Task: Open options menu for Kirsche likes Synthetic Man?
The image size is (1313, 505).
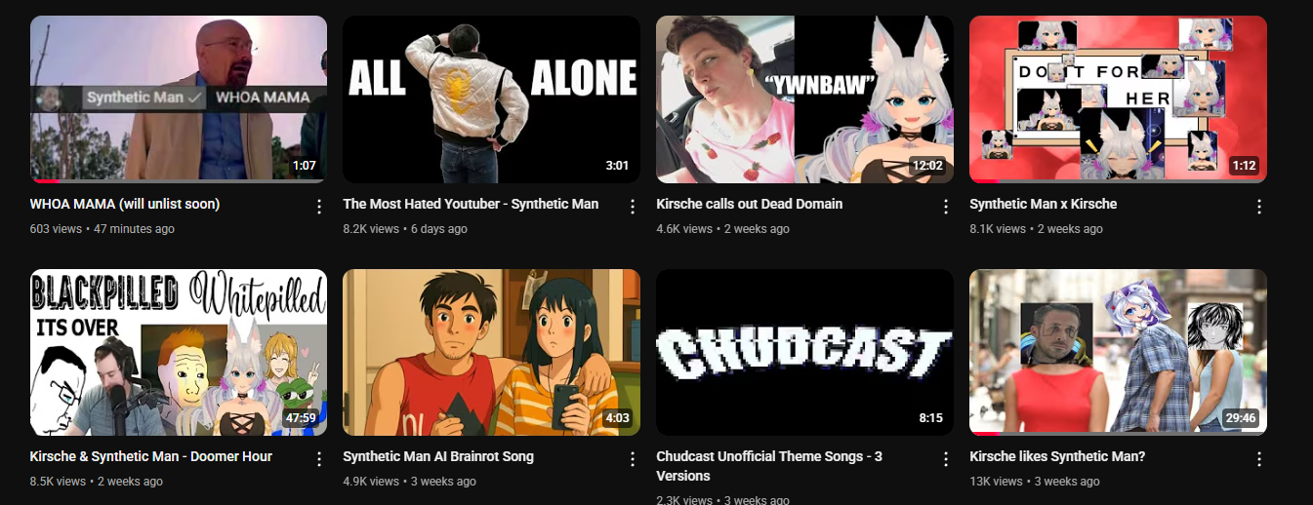Action: pyautogui.click(x=1258, y=459)
